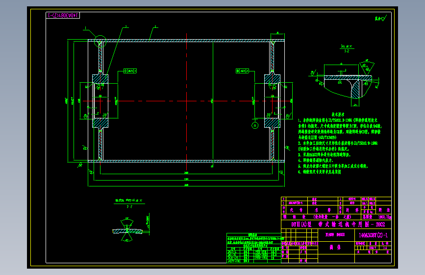The width and height of the screenshot is (425, 275).
Task: Select the circled datum A symbol
Action: pyautogui.click(x=255, y=125)
